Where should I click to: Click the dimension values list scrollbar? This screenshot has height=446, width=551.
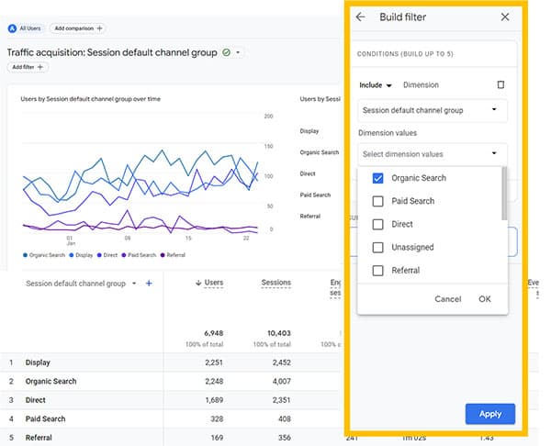pyautogui.click(x=504, y=194)
